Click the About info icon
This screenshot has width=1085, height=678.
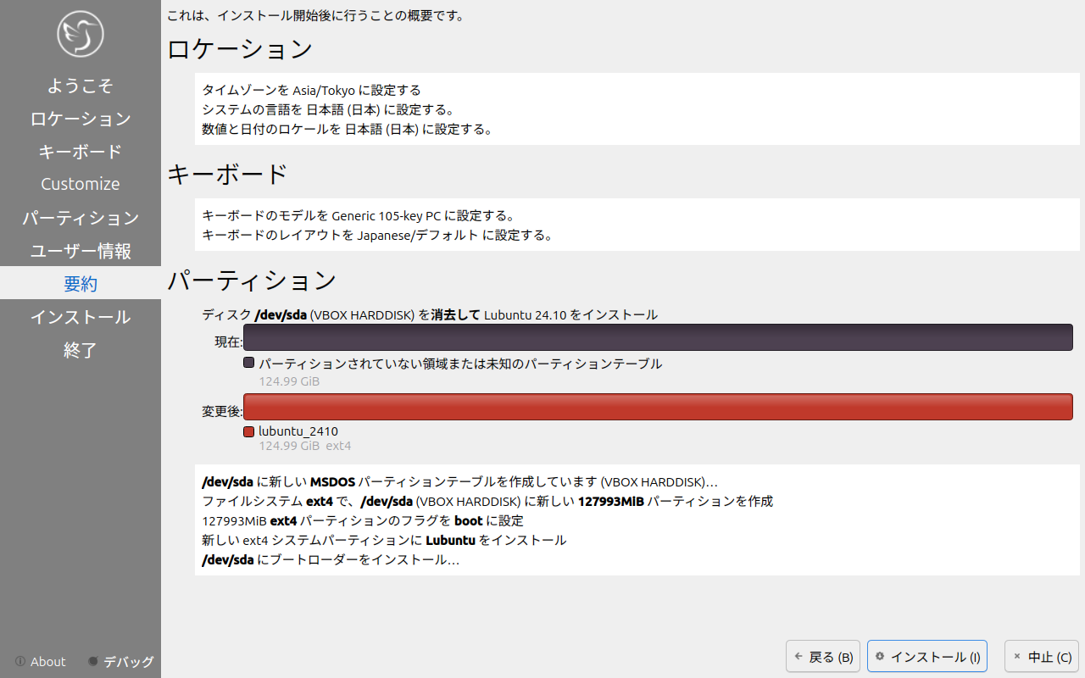click(20, 661)
